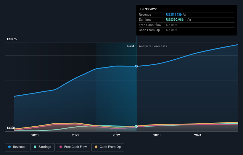Toggle the Revenue legend series
This screenshot has width=243, height=155.
[x=17, y=147]
